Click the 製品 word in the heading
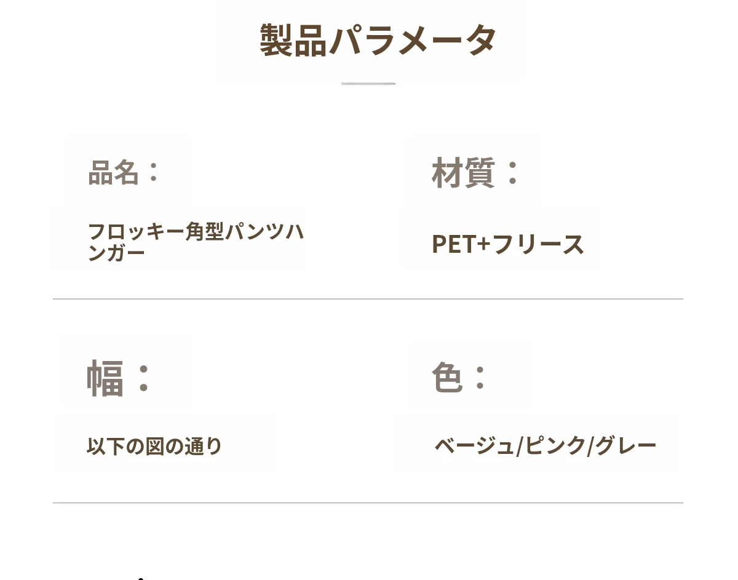 pyautogui.click(x=293, y=41)
